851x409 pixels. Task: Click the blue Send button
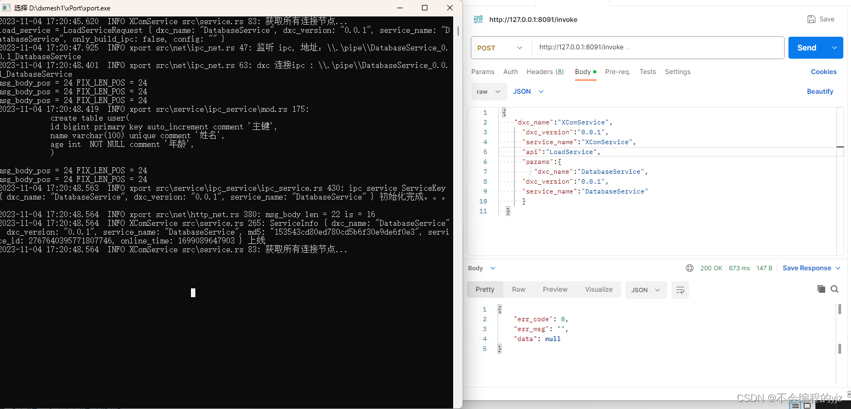point(807,48)
